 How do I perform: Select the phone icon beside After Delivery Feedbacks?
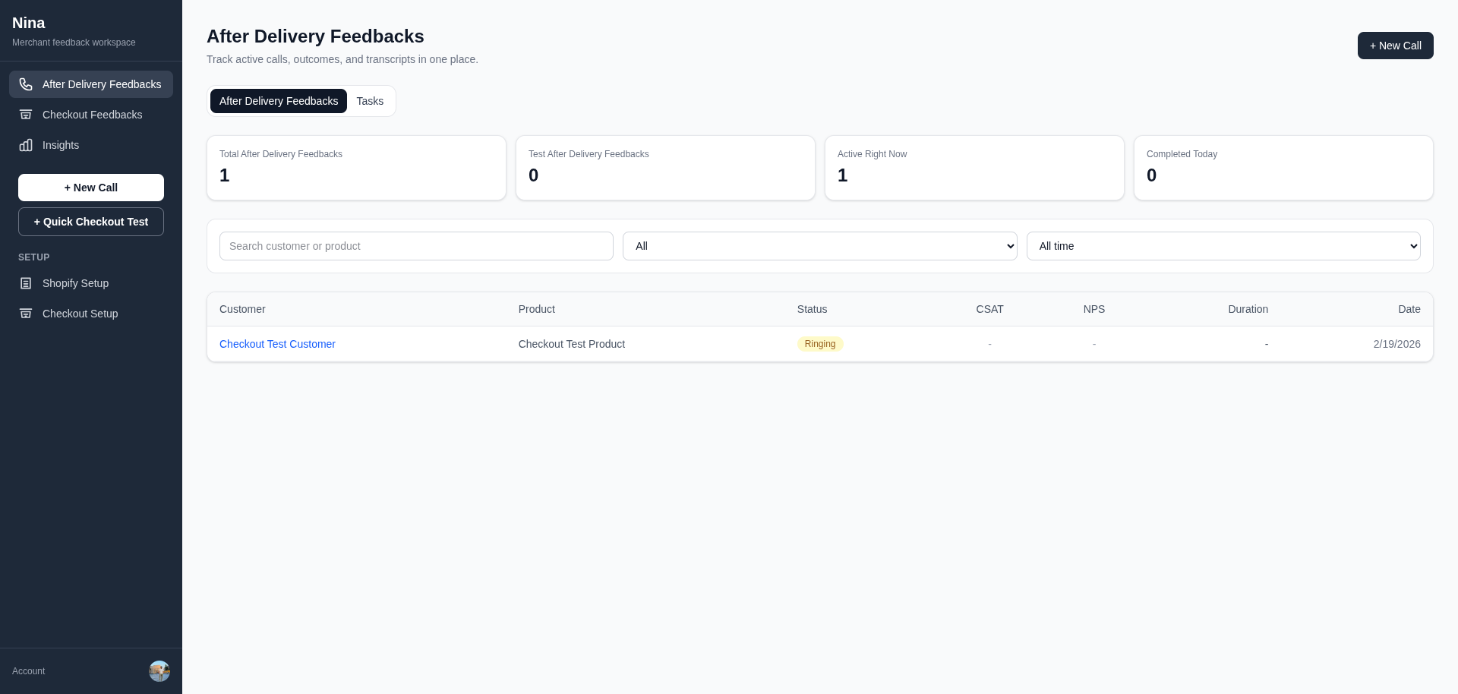pyautogui.click(x=26, y=84)
